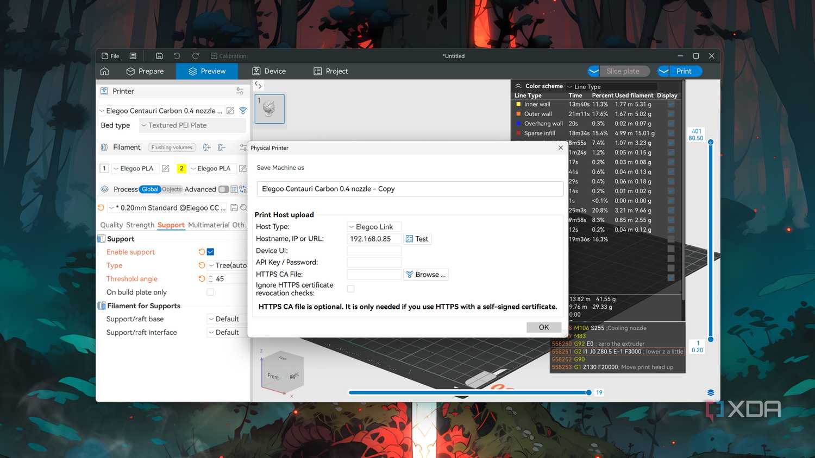Click the Hostname, IP or URL field
The image size is (815, 458).
(374, 239)
